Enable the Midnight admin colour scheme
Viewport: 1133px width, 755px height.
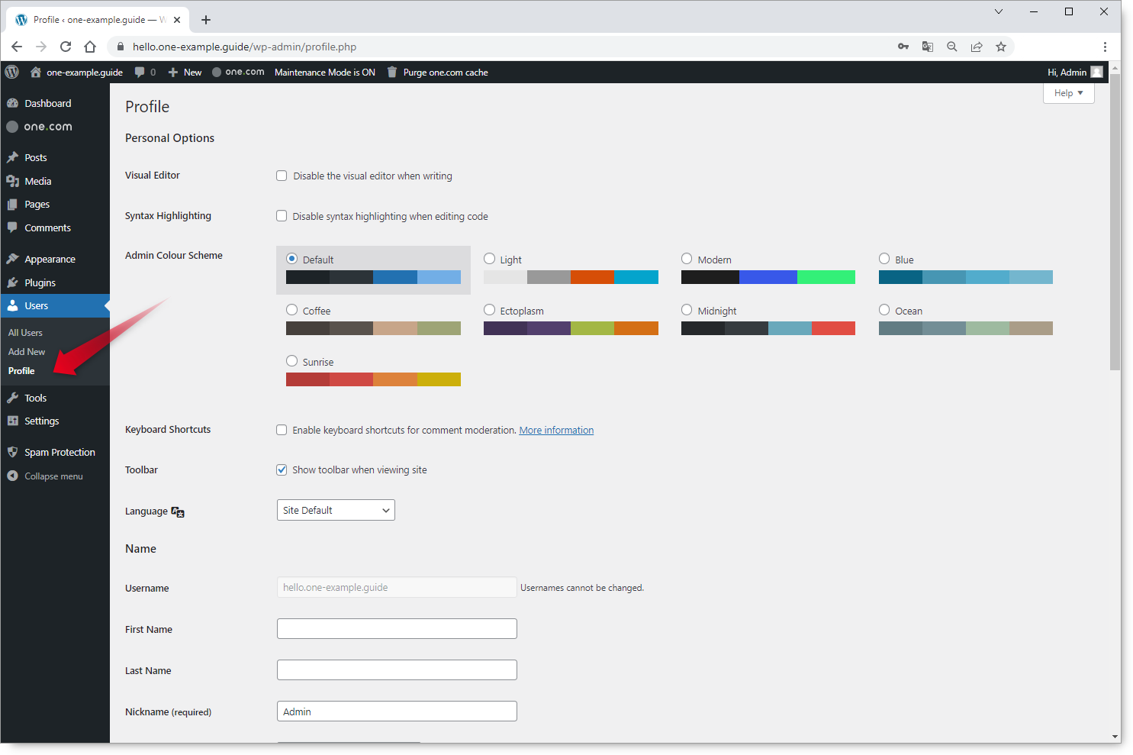pos(686,310)
